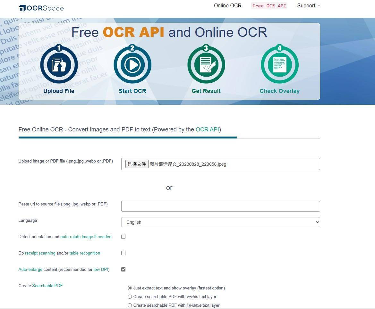Select Just extract text and show overlay
The width and height of the screenshot is (375, 309).
click(130, 288)
